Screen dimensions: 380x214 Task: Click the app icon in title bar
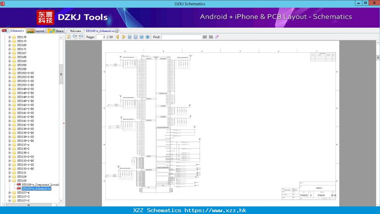[2, 3]
